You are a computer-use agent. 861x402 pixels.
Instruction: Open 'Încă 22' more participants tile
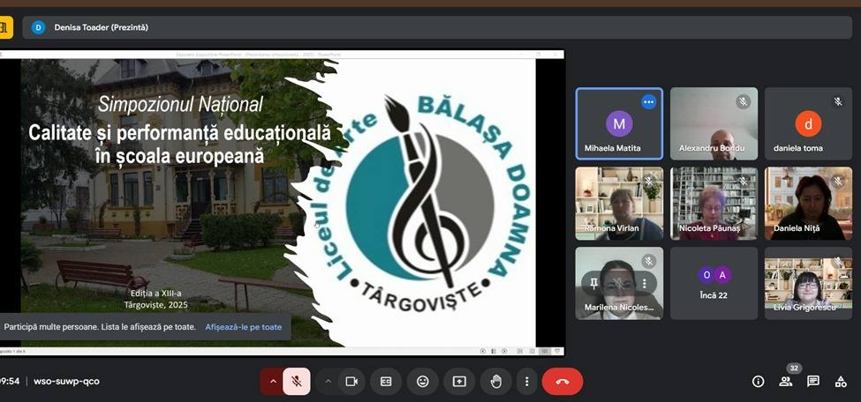click(714, 283)
